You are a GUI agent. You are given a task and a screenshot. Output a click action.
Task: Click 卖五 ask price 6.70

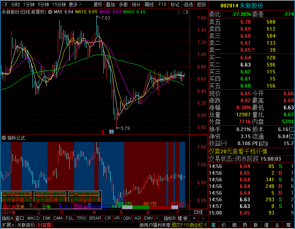click(246, 22)
